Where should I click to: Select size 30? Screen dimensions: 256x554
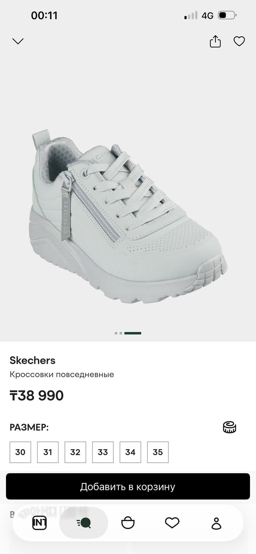click(20, 452)
